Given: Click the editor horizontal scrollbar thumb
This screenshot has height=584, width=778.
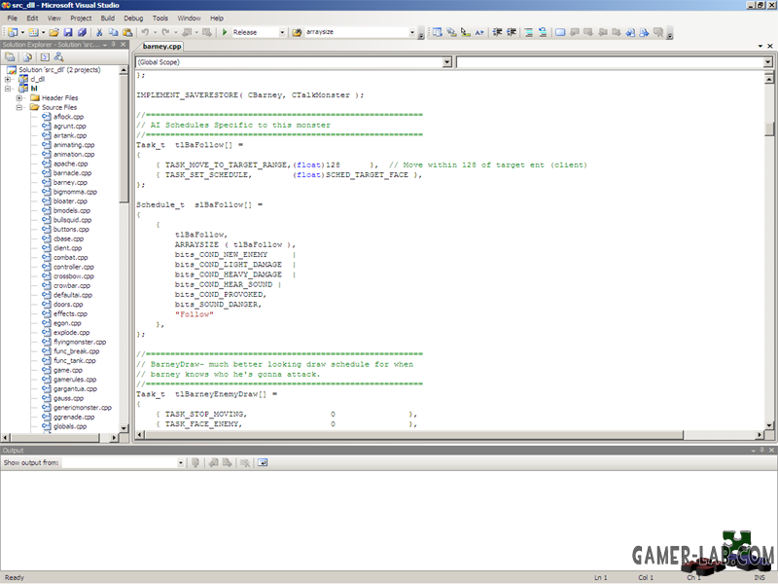Looking at the screenshot, I should 414,435.
